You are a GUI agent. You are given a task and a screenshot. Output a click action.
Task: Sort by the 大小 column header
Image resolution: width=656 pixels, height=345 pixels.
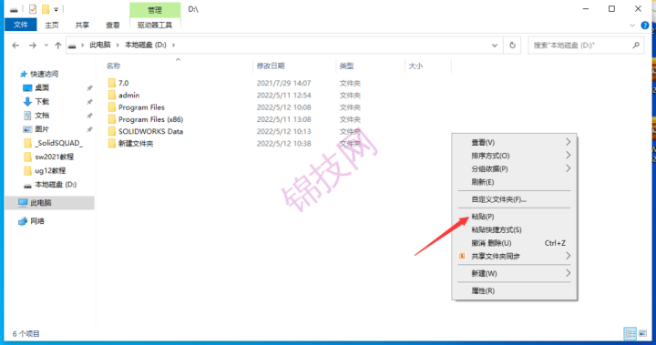point(415,66)
